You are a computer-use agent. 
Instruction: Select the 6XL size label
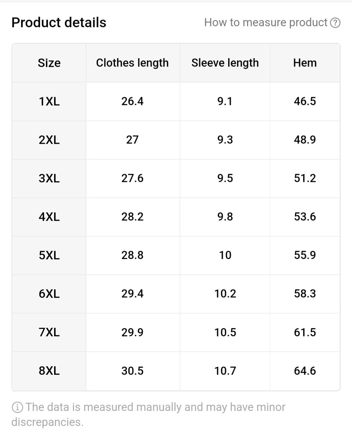point(49,294)
